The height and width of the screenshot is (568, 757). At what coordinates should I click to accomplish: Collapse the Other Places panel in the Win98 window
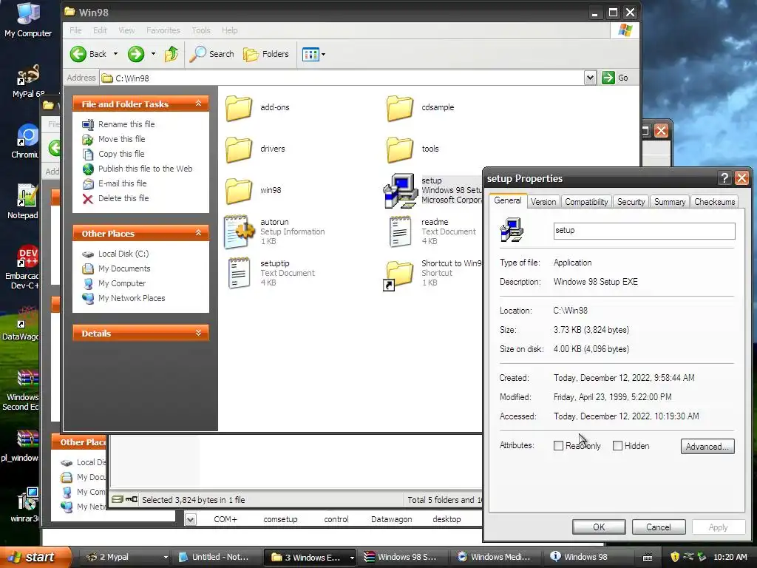click(x=198, y=233)
